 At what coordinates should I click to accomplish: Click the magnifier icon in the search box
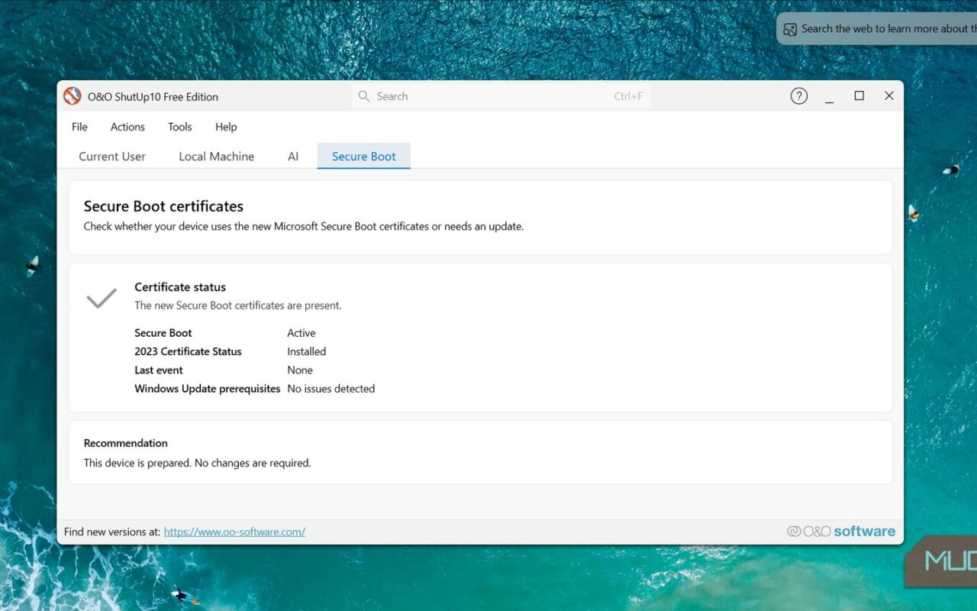coord(364,96)
